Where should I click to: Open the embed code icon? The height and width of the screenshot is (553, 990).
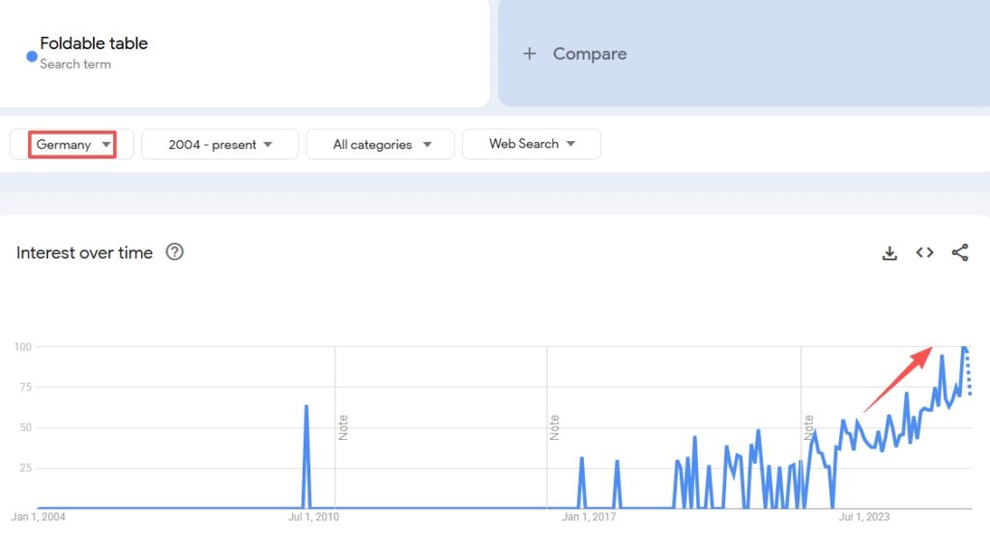(924, 253)
